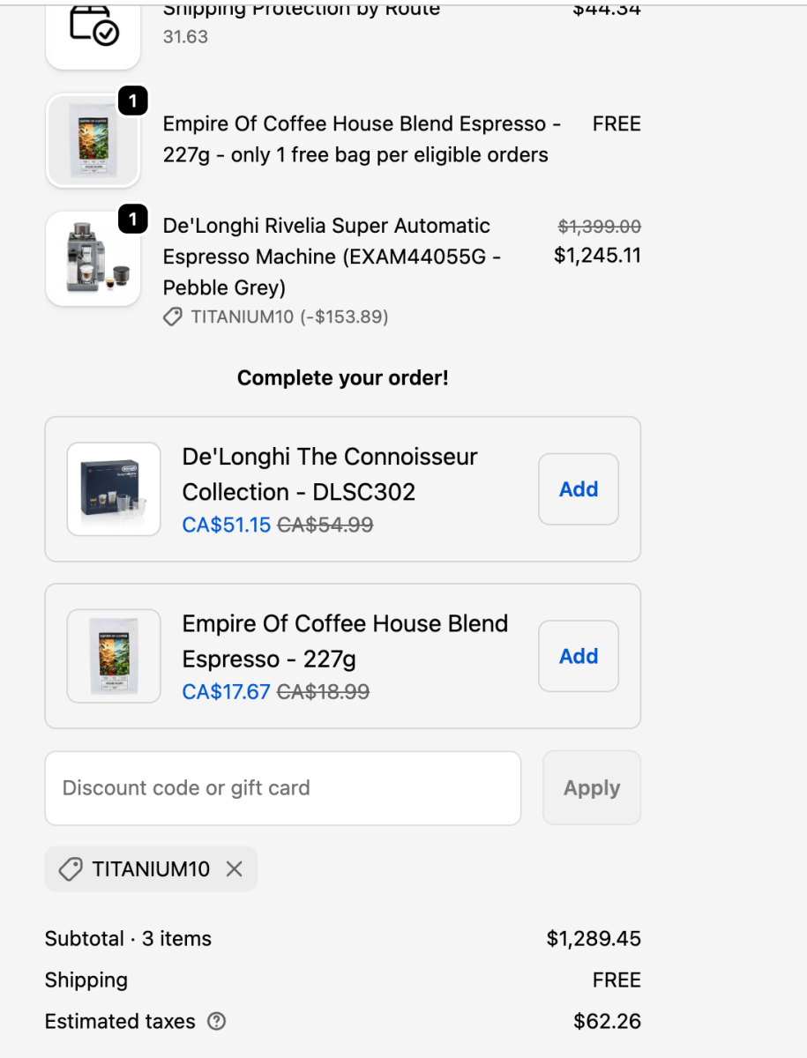807x1058 pixels.
Task: Click tag icon in TITANIUM10 discount chip
Action: pos(71,869)
